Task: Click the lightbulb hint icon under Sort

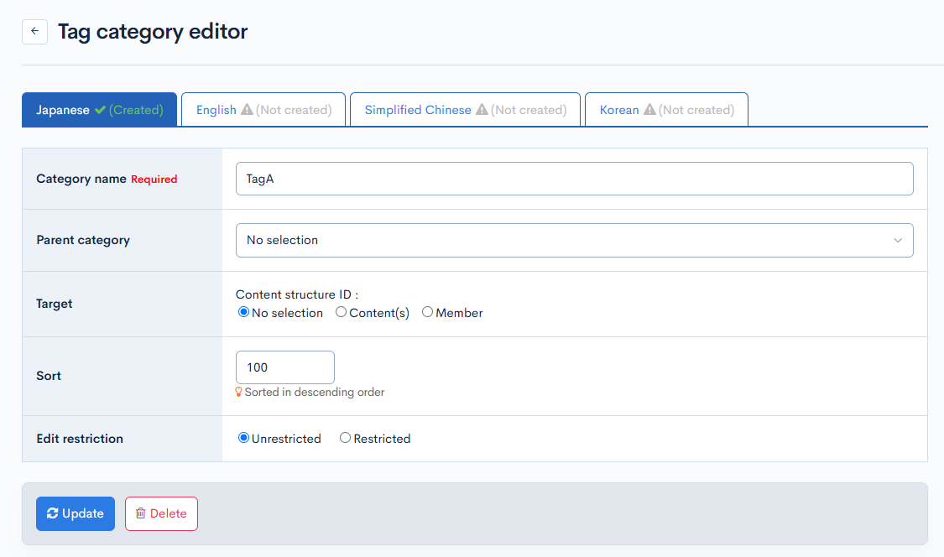Action: pos(239,392)
